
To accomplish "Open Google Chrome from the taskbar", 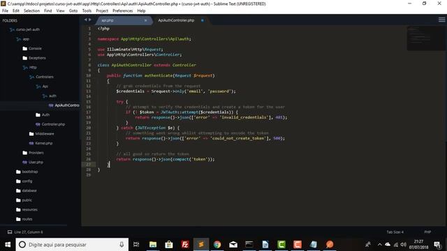I will [x=217, y=245].
